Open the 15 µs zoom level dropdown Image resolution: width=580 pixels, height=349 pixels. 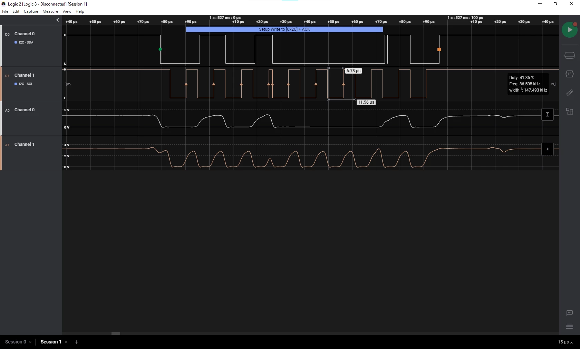(x=565, y=342)
